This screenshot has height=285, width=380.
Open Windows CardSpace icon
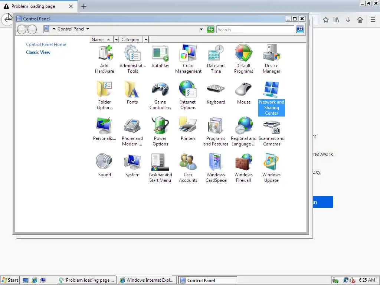point(216,168)
